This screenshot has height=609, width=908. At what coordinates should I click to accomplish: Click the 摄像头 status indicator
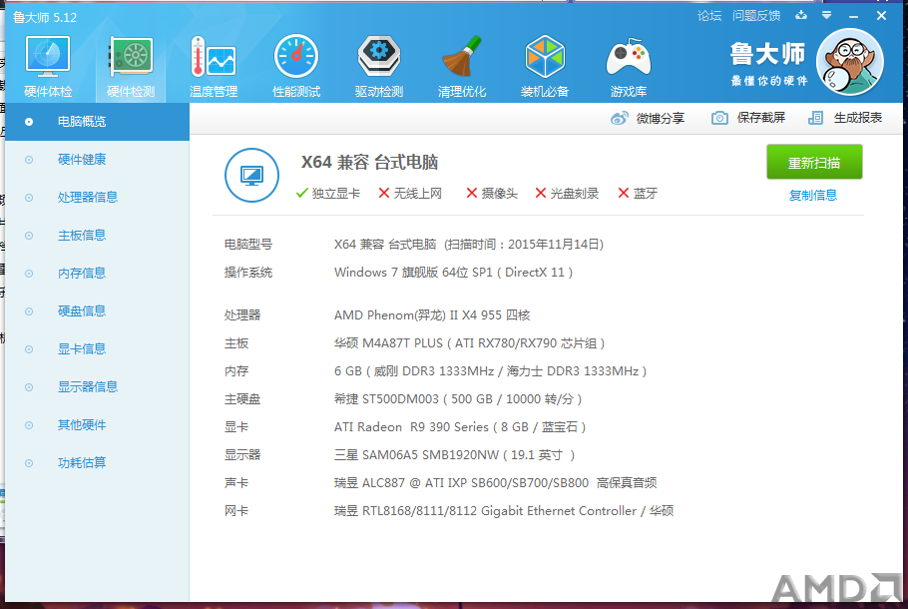pos(492,194)
